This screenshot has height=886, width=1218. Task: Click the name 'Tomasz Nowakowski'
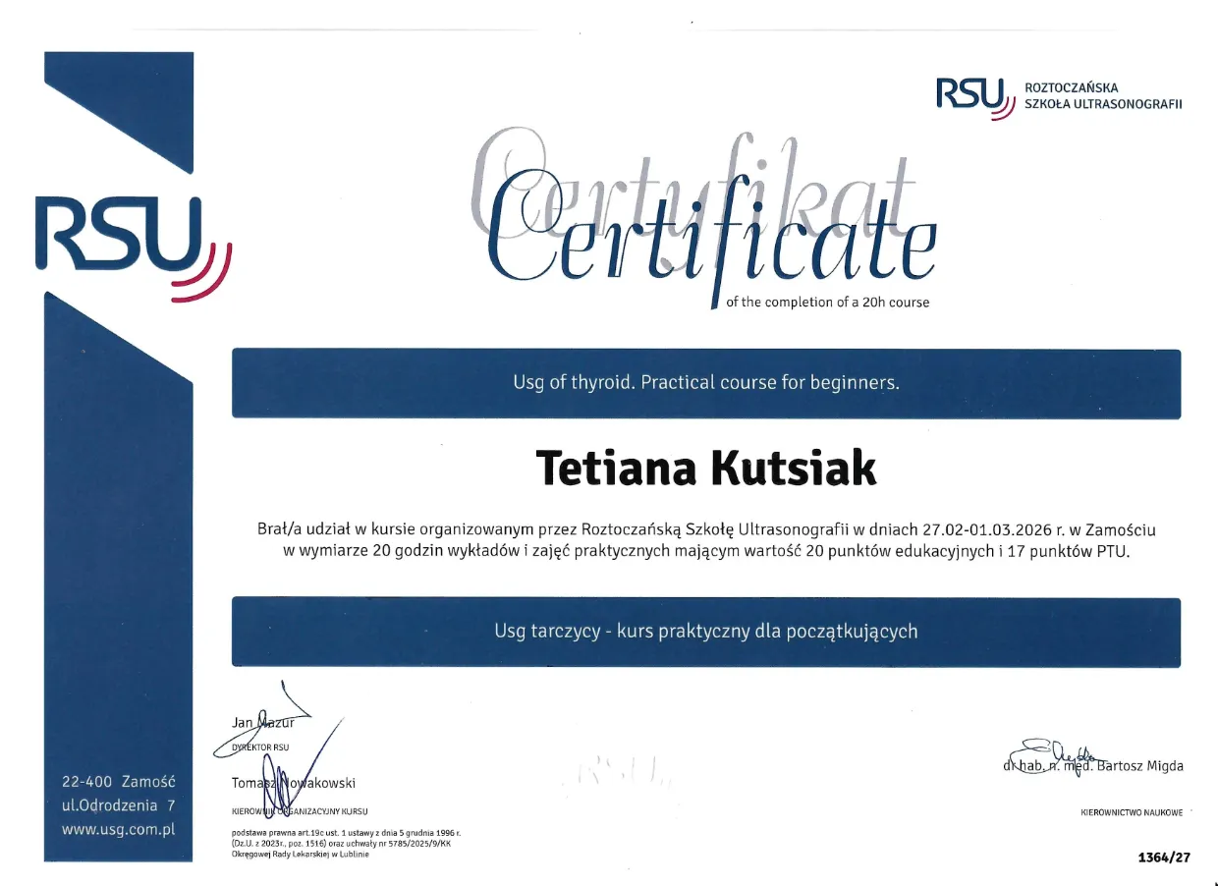coord(293,783)
